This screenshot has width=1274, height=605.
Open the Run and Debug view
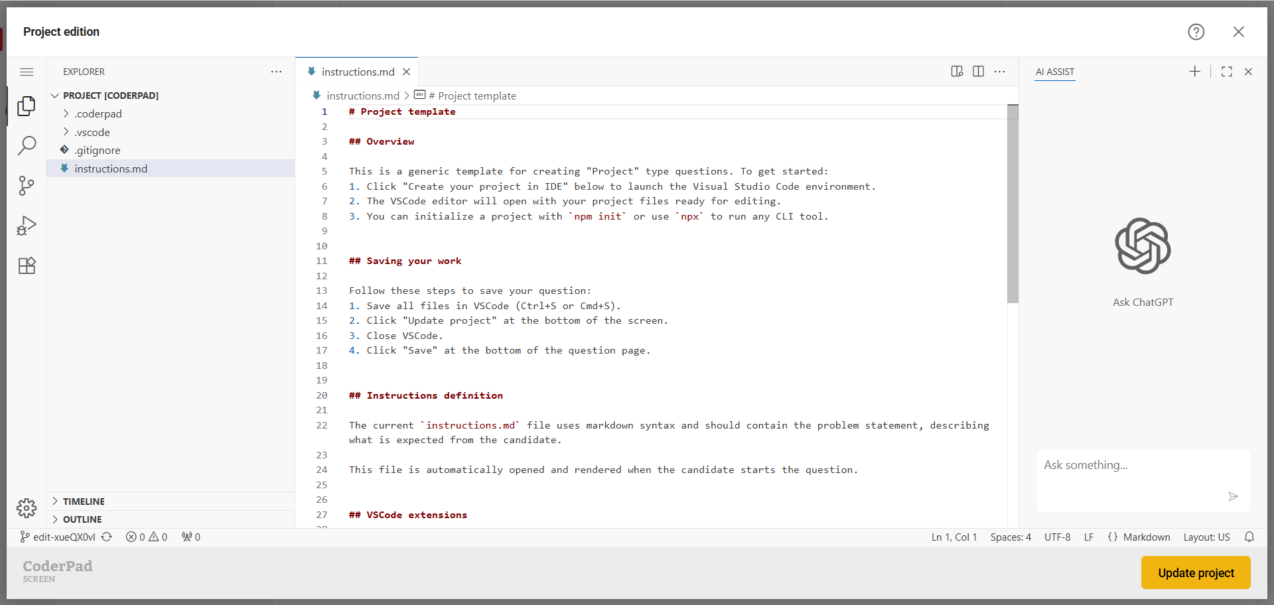[x=27, y=226]
